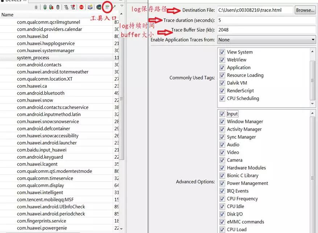Uncheck the Sync Manager checkbox
The height and width of the screenshot is (233, 318).
[222, 137]
